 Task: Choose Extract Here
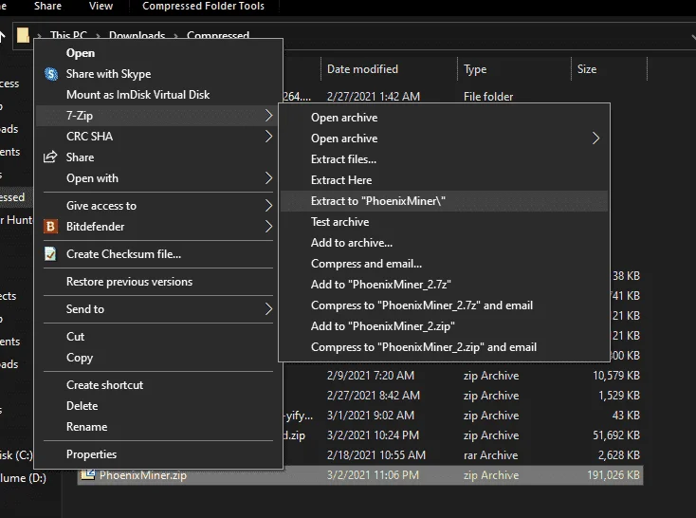click(445, 180)
